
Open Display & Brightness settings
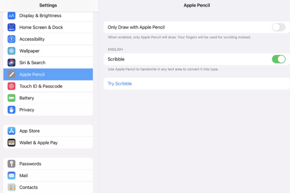tap(48, 16)
